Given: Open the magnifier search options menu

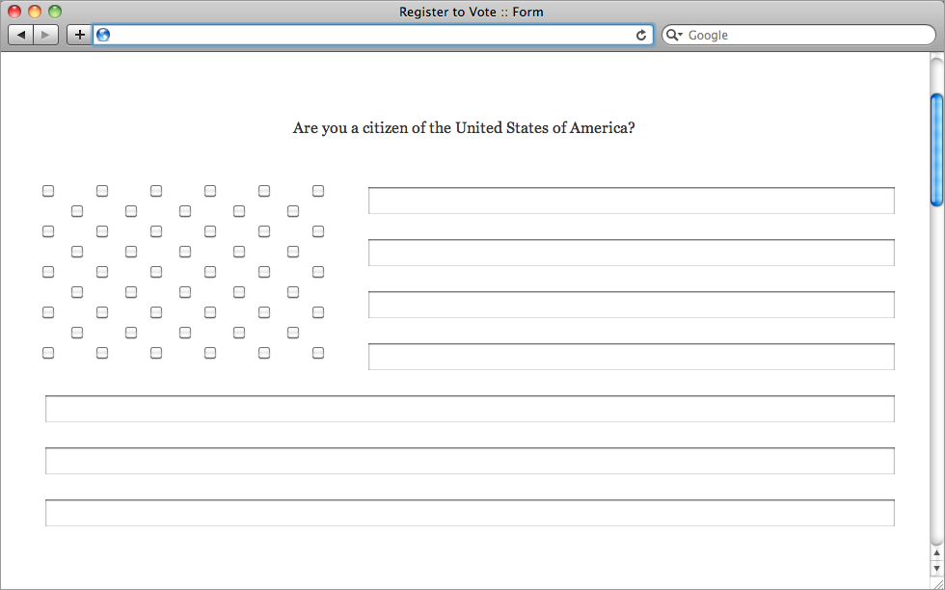Looking at the screenshot, I should click(x=674, y=35).
